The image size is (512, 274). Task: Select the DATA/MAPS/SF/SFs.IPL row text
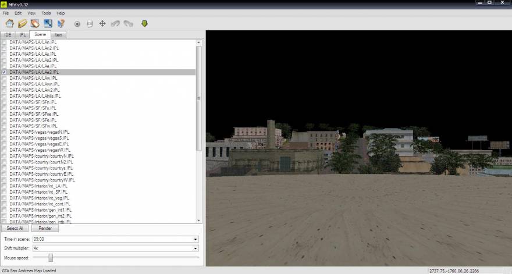coord(33,108)
